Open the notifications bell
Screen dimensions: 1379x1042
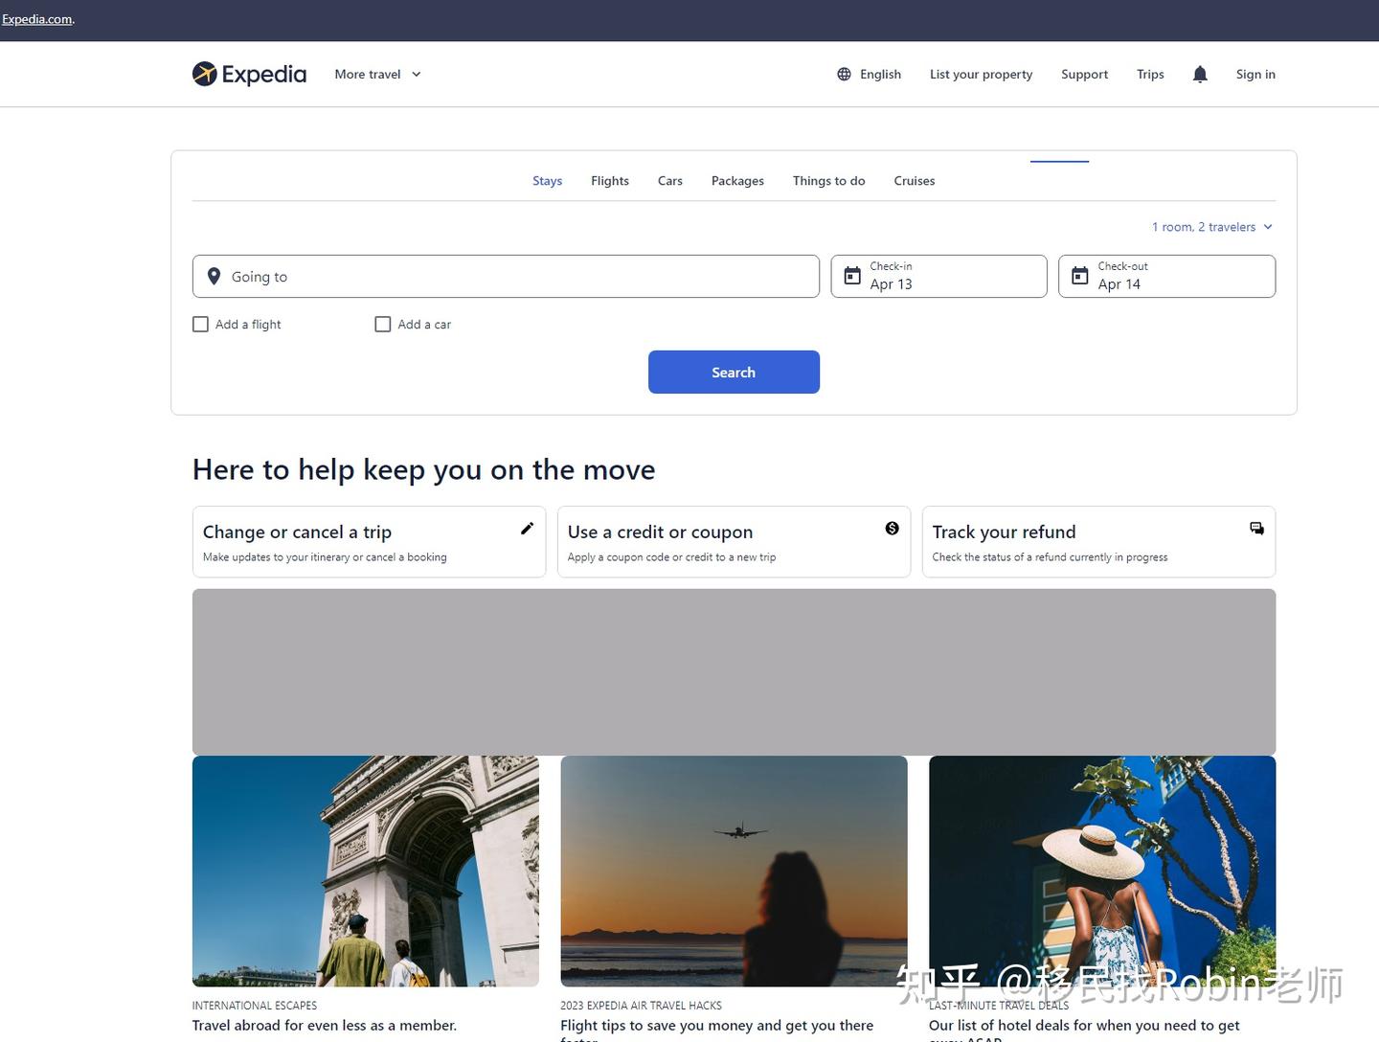tap(1200, 74)
